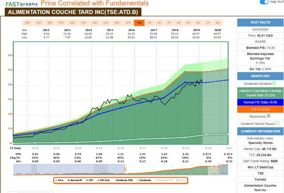
Task: Switch to the 9Y range
Action: tap(150, 23)
